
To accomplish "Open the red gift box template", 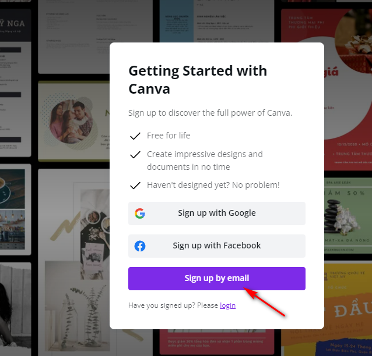I will (348, 90).
